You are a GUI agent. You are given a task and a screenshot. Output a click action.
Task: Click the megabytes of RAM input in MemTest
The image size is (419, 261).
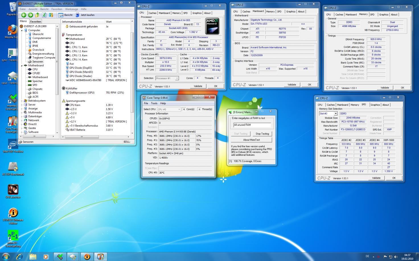coord(252,125)
